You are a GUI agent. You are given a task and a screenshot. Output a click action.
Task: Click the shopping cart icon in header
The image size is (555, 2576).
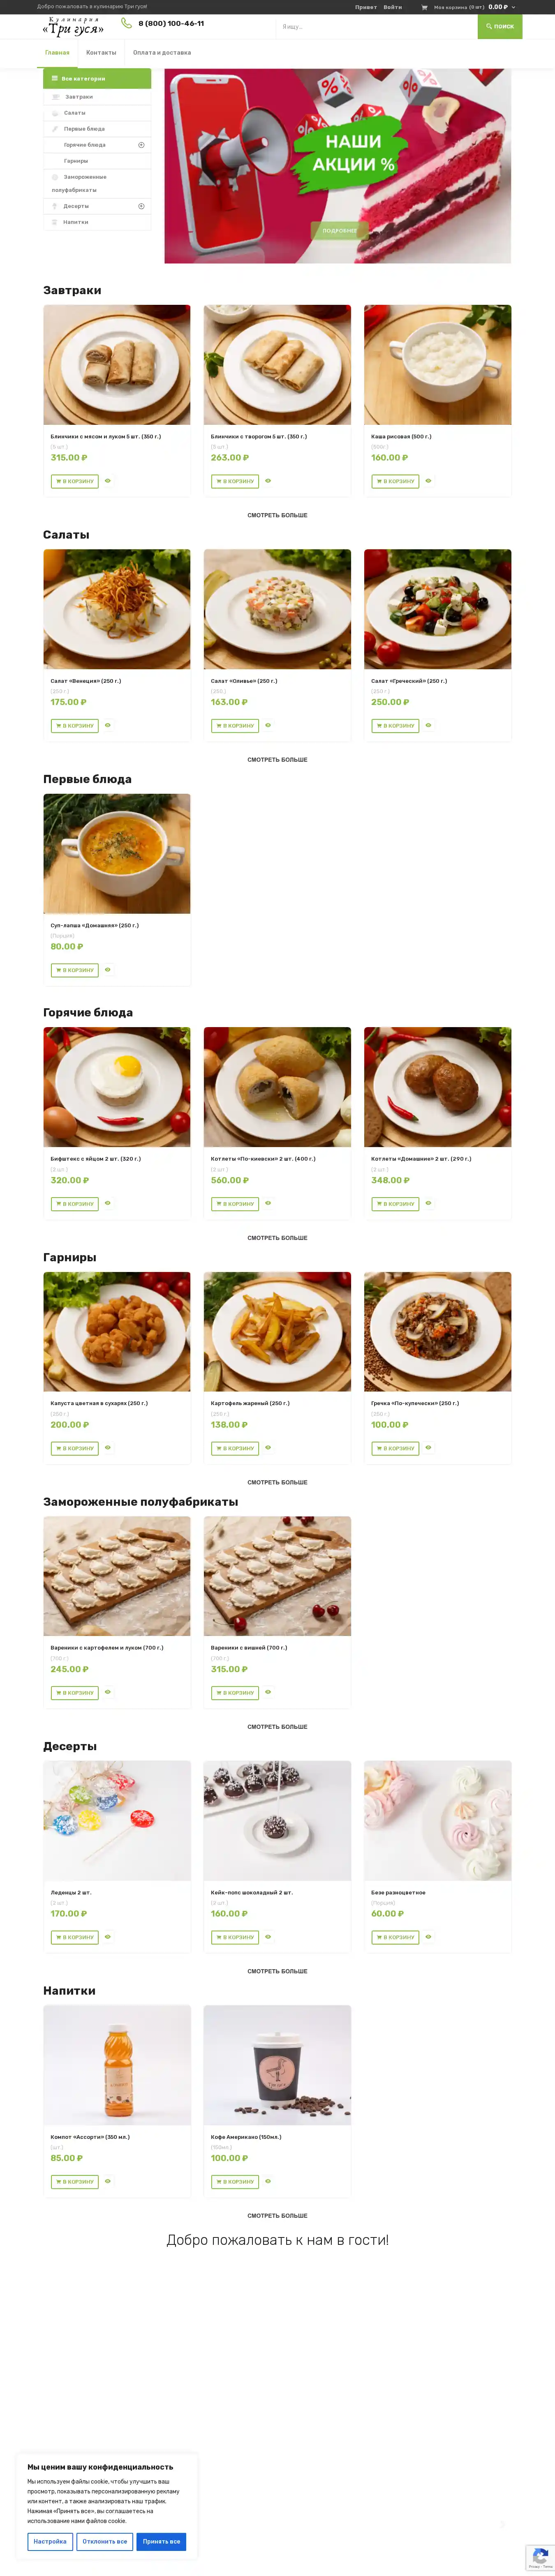click(424, 7)
